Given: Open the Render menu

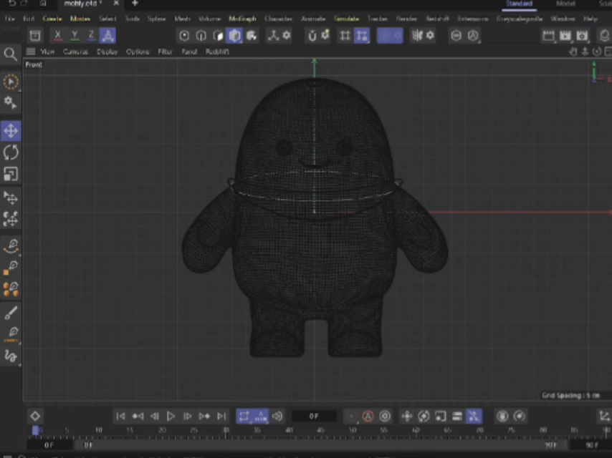Looking at the screenshot, I should 406,19.
